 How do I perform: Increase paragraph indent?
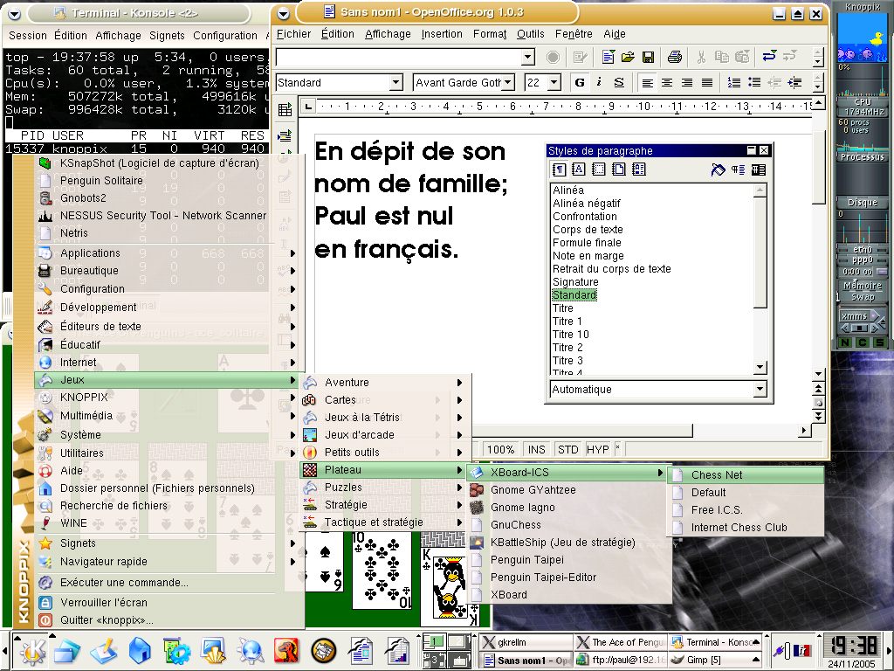[x=794, y=83]
